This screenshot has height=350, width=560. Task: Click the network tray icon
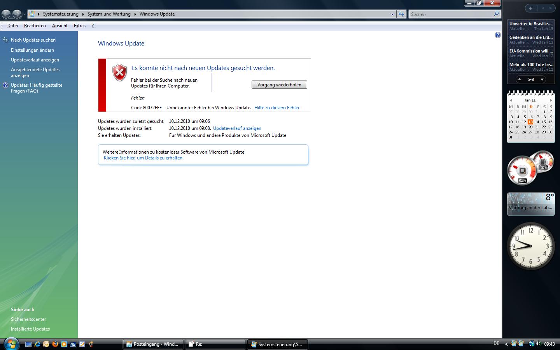(x=531, y=344)
